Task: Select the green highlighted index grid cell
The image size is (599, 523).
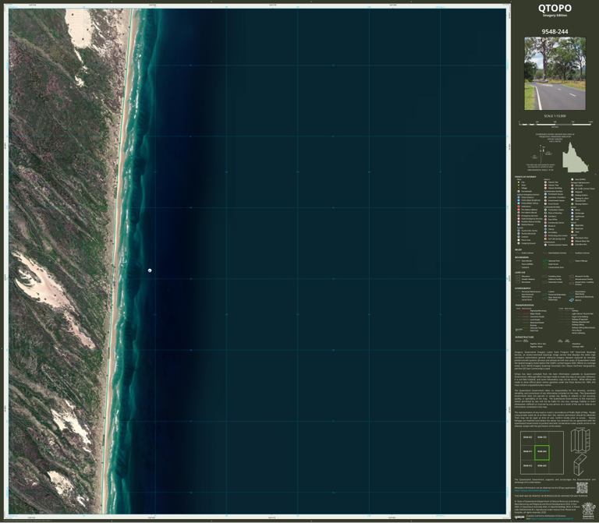Action: pyautogui.click(x=542, y=452)
